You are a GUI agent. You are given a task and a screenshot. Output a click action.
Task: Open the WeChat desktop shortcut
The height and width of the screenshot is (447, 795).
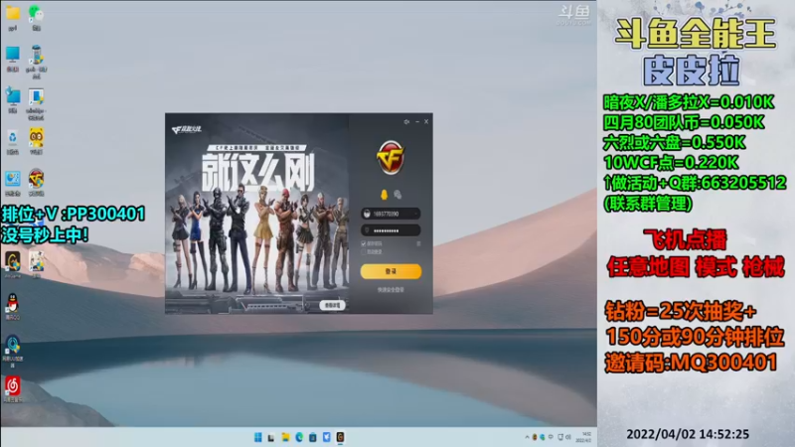[x=36, y=16]
